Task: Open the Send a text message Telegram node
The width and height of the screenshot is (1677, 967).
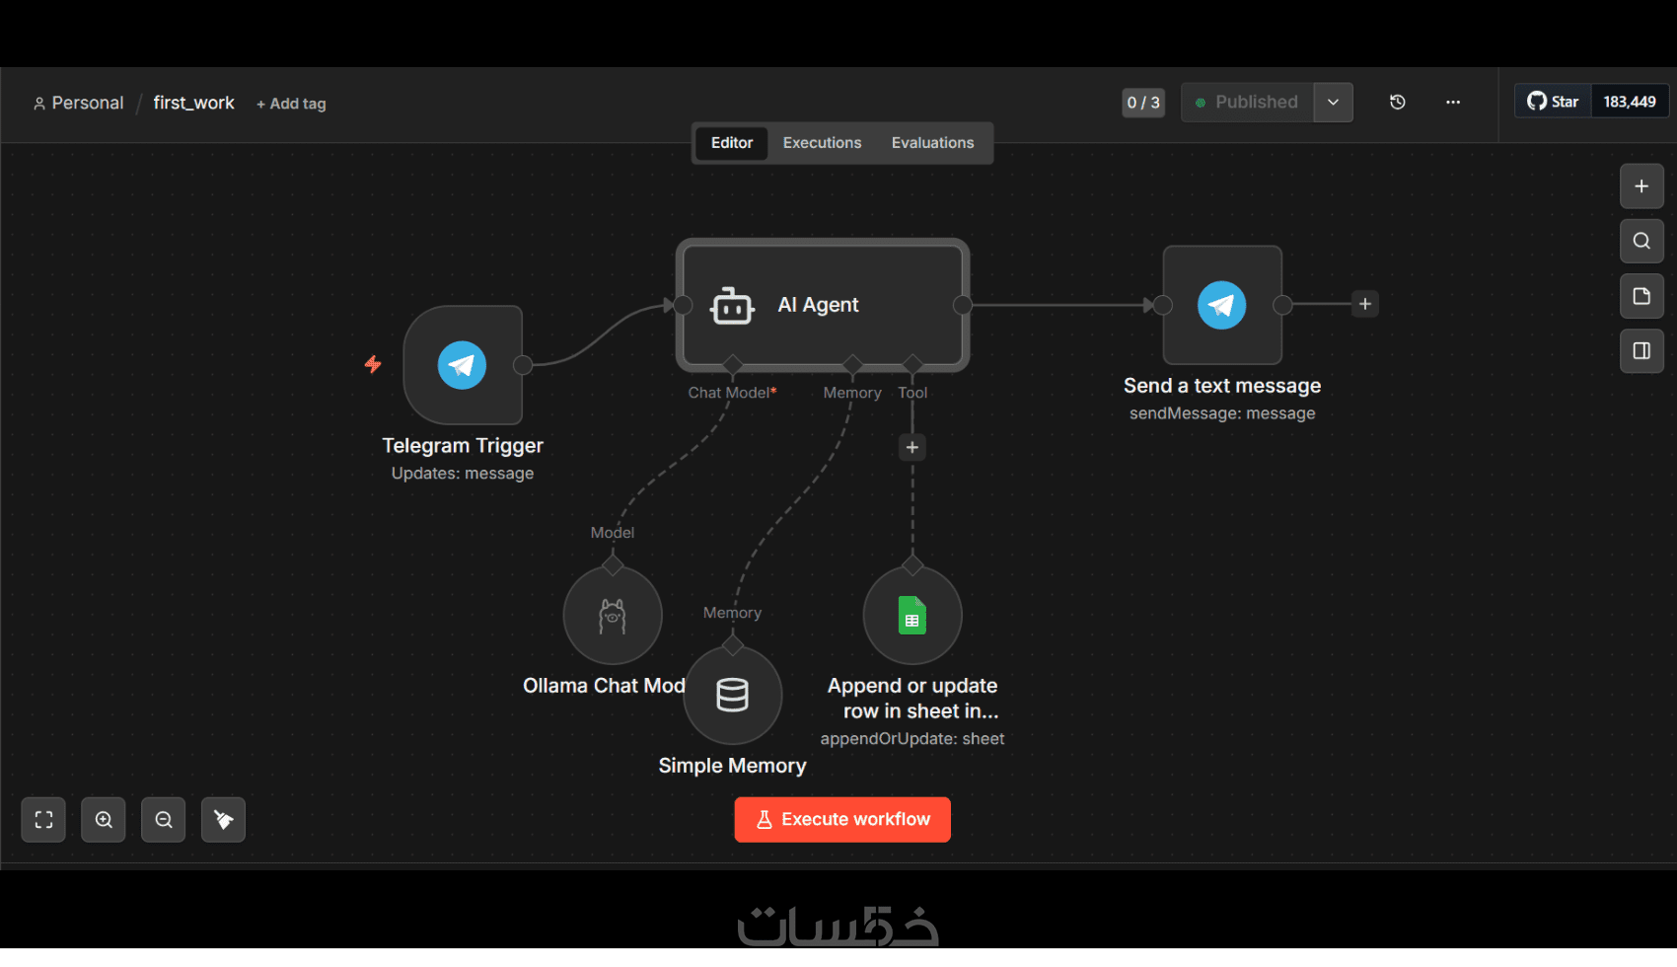Action: coord(1222,305)
